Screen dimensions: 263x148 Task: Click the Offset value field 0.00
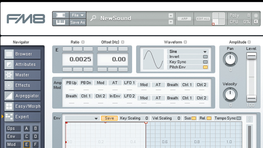coord(113,59)
